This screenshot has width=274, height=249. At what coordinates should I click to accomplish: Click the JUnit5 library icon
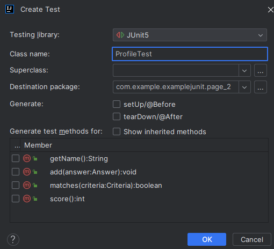120,35
